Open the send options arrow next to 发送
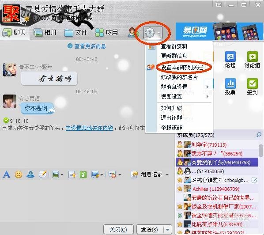Viewport: 264px width, 235px height. pyautogui.click(x=167, y=229)
